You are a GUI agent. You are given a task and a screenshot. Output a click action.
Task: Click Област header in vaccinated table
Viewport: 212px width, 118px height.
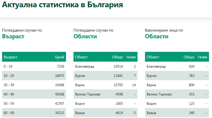point(153,57)
